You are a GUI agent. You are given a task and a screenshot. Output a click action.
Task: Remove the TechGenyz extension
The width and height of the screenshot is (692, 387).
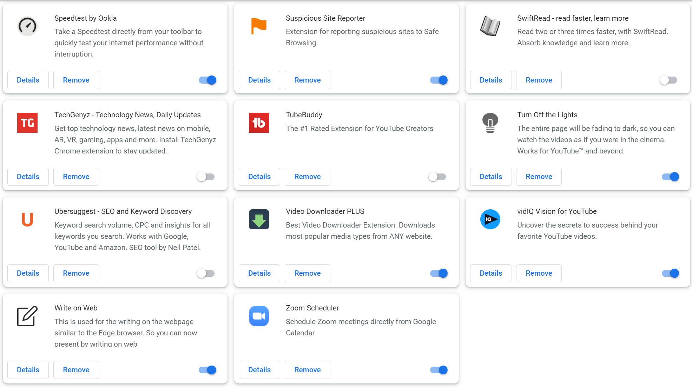tap(76, 177)
